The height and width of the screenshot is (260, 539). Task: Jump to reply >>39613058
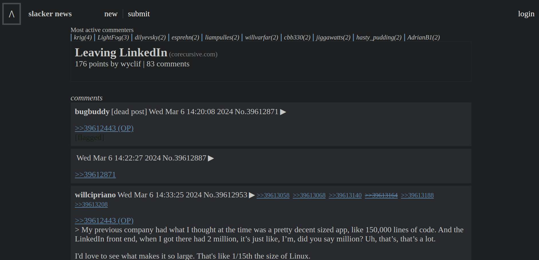pyautogui.click(x=273, y=195)
